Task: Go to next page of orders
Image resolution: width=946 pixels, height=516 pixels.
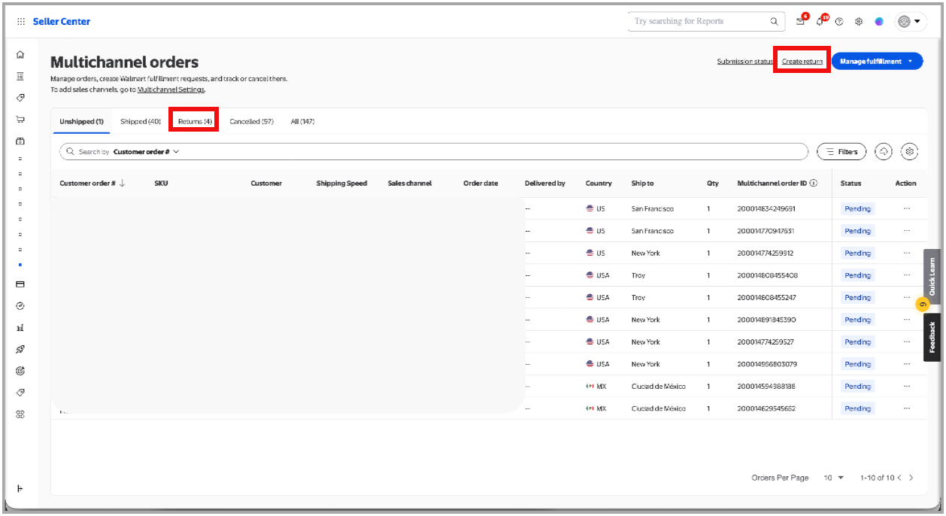Action: coord(911,478)
